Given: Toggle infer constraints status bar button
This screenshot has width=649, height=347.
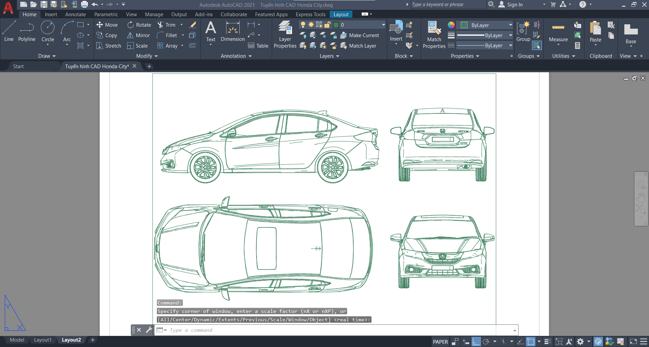Looking at the screenshot, I should pos(455,342).
